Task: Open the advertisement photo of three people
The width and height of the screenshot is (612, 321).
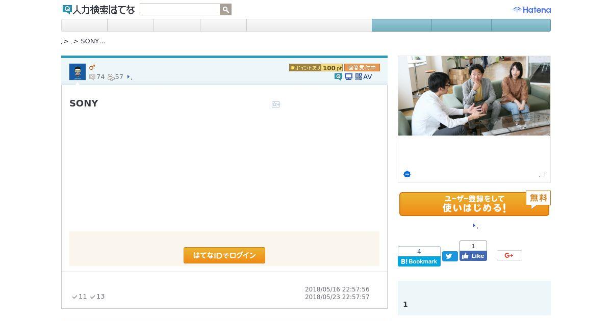Action: pos(474,96)
